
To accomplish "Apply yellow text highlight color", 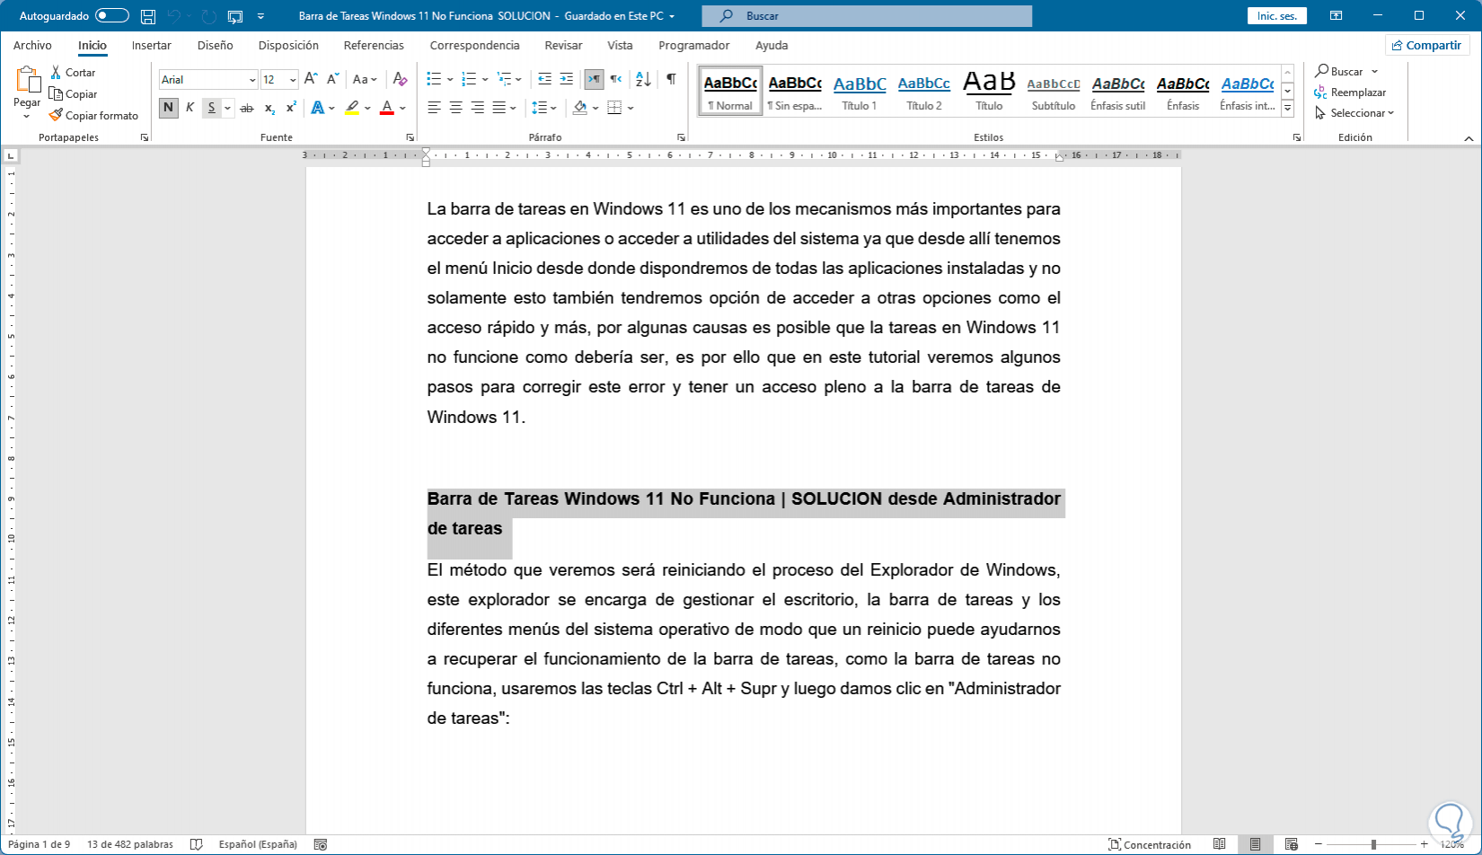I will (352, 108).
